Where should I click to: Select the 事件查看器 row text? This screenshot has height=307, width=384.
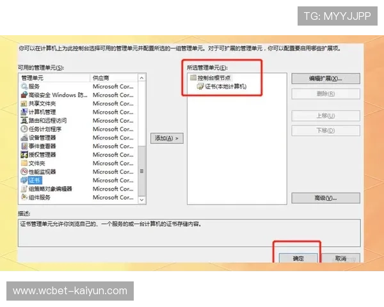point(42,146)
